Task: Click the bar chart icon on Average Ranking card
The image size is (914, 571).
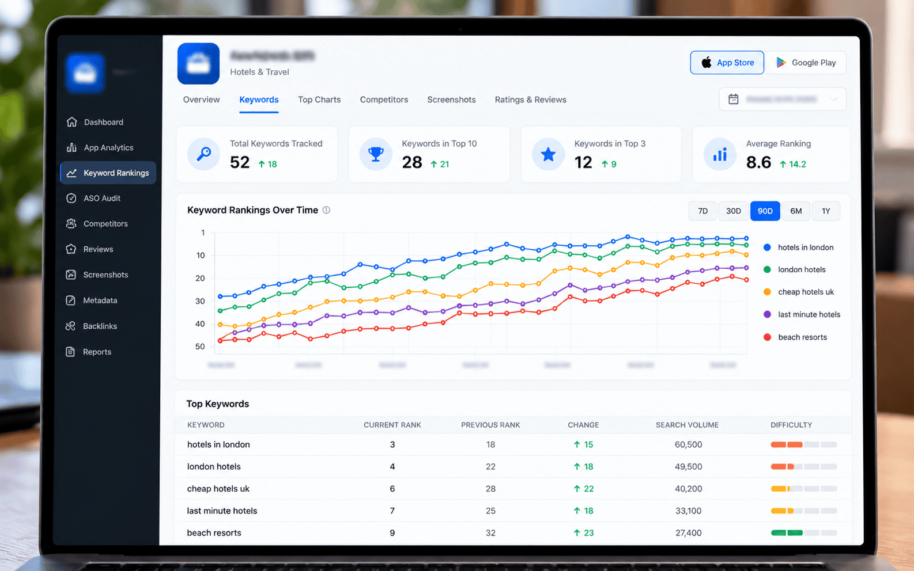Action: tap(720, 154)
